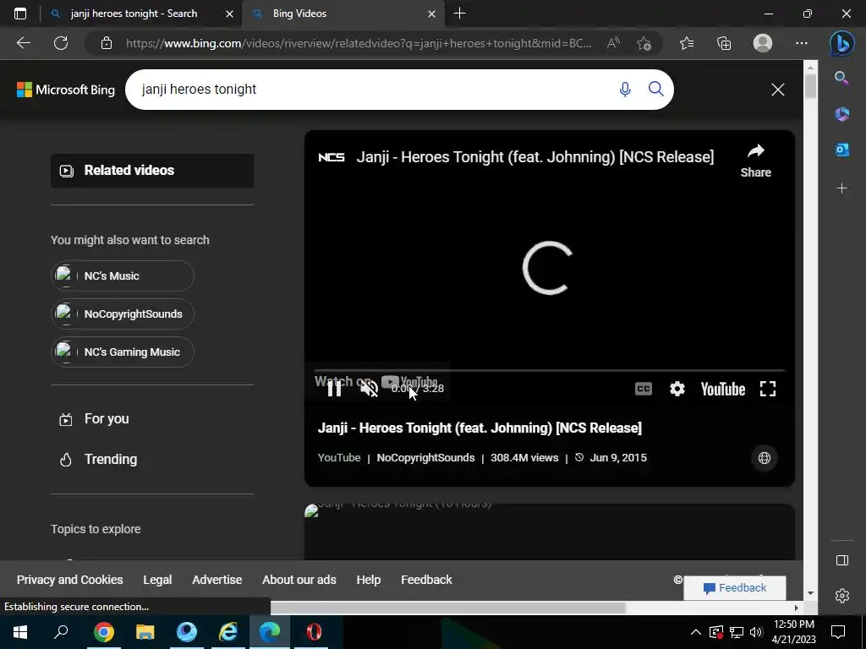Viewport: 866px width, 649px height.
Task: Open a new browser tab
Action: click(x=459, y=14)
